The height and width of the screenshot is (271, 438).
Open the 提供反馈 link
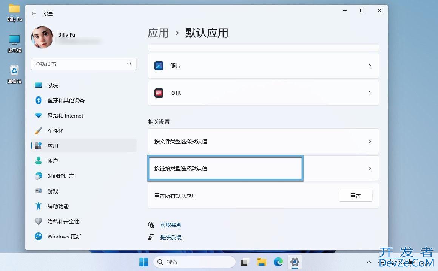(x=171, y=237)
